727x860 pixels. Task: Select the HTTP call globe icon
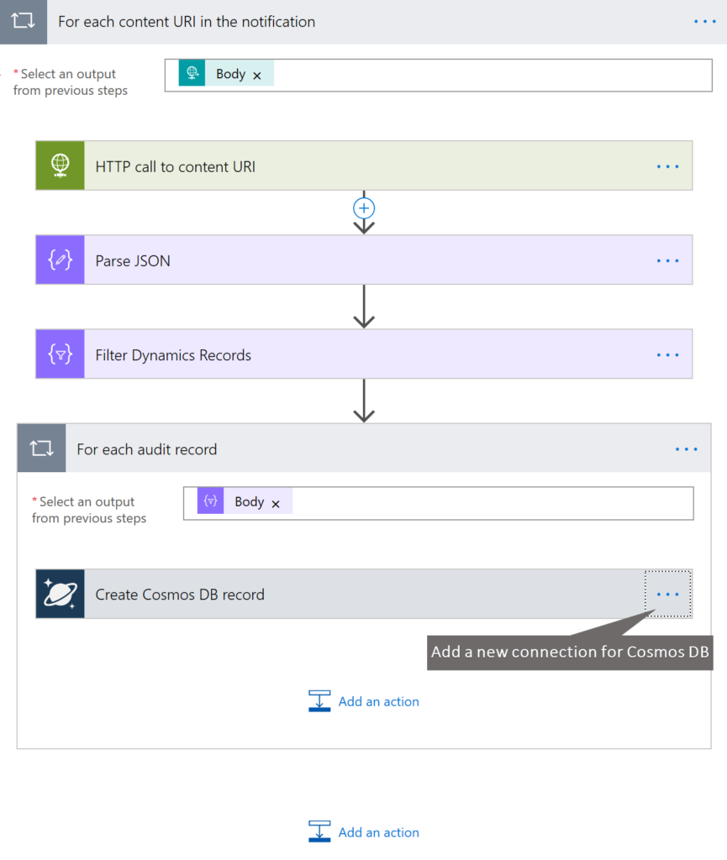(x=59, y=165)
